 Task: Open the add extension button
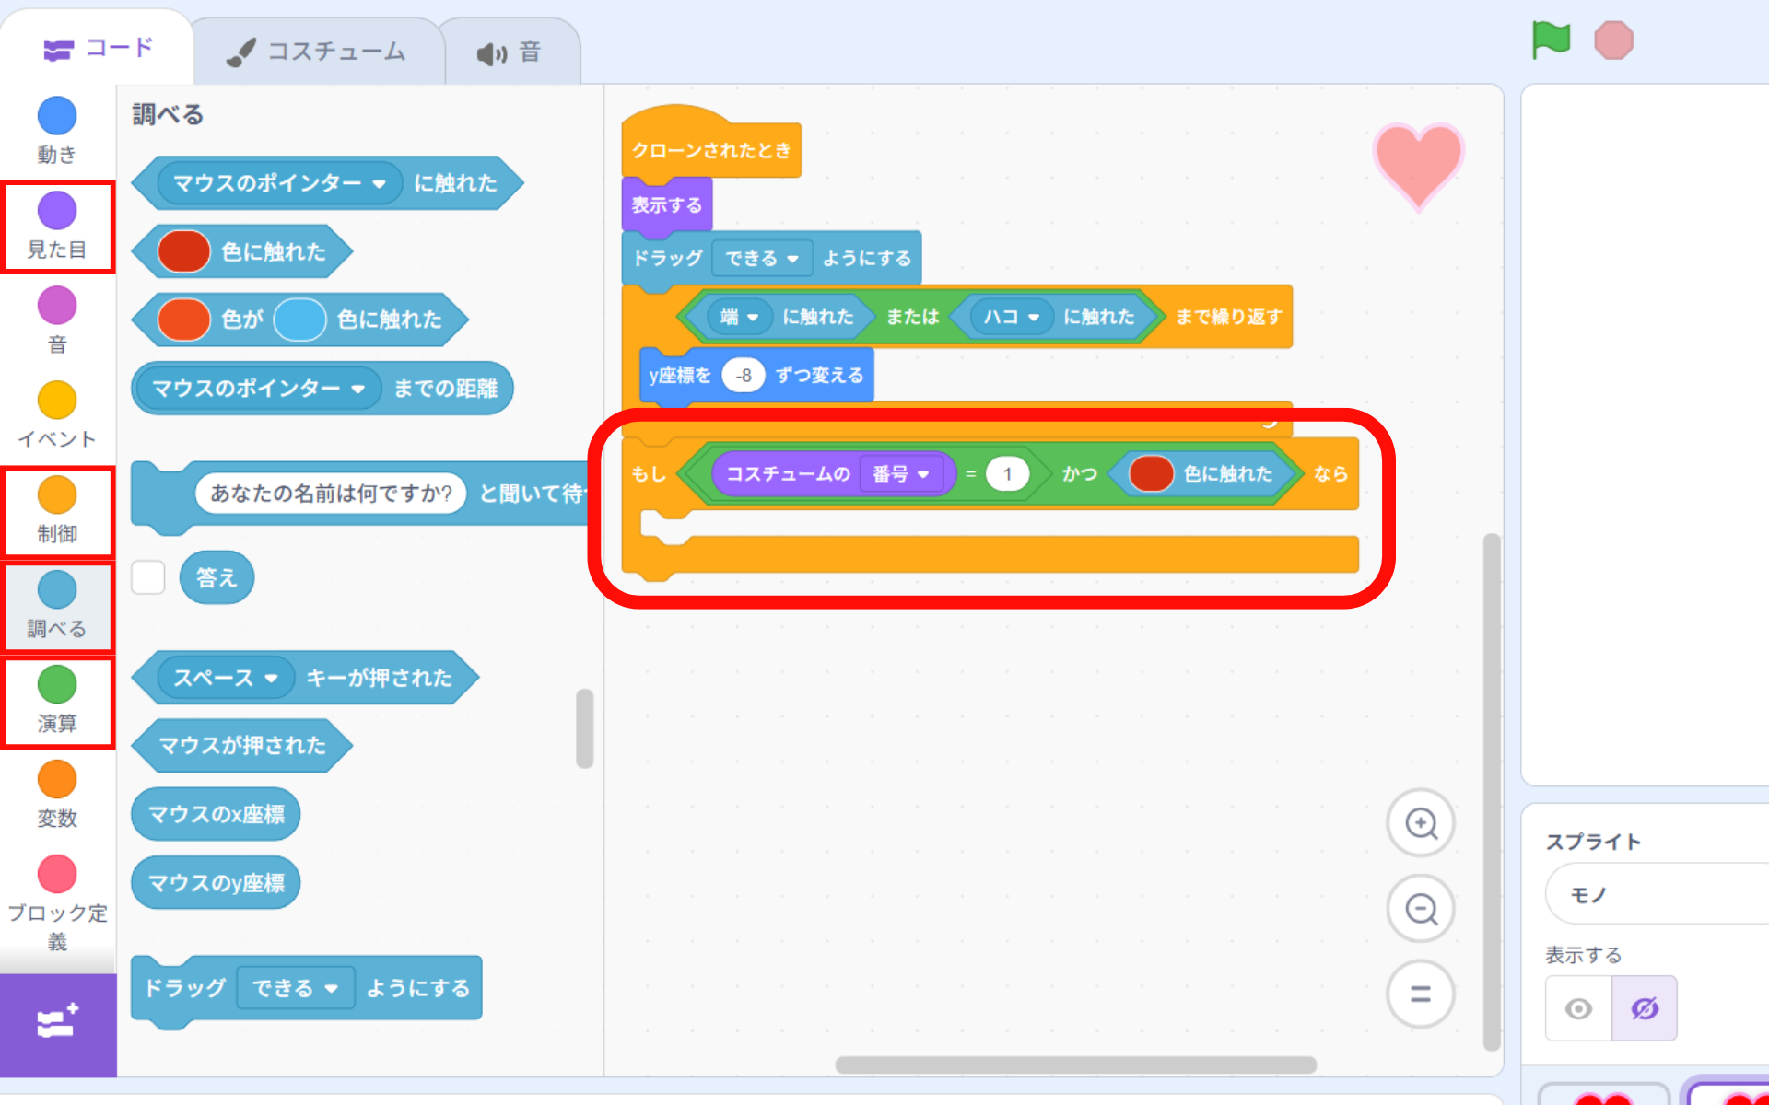(57, 1024)
